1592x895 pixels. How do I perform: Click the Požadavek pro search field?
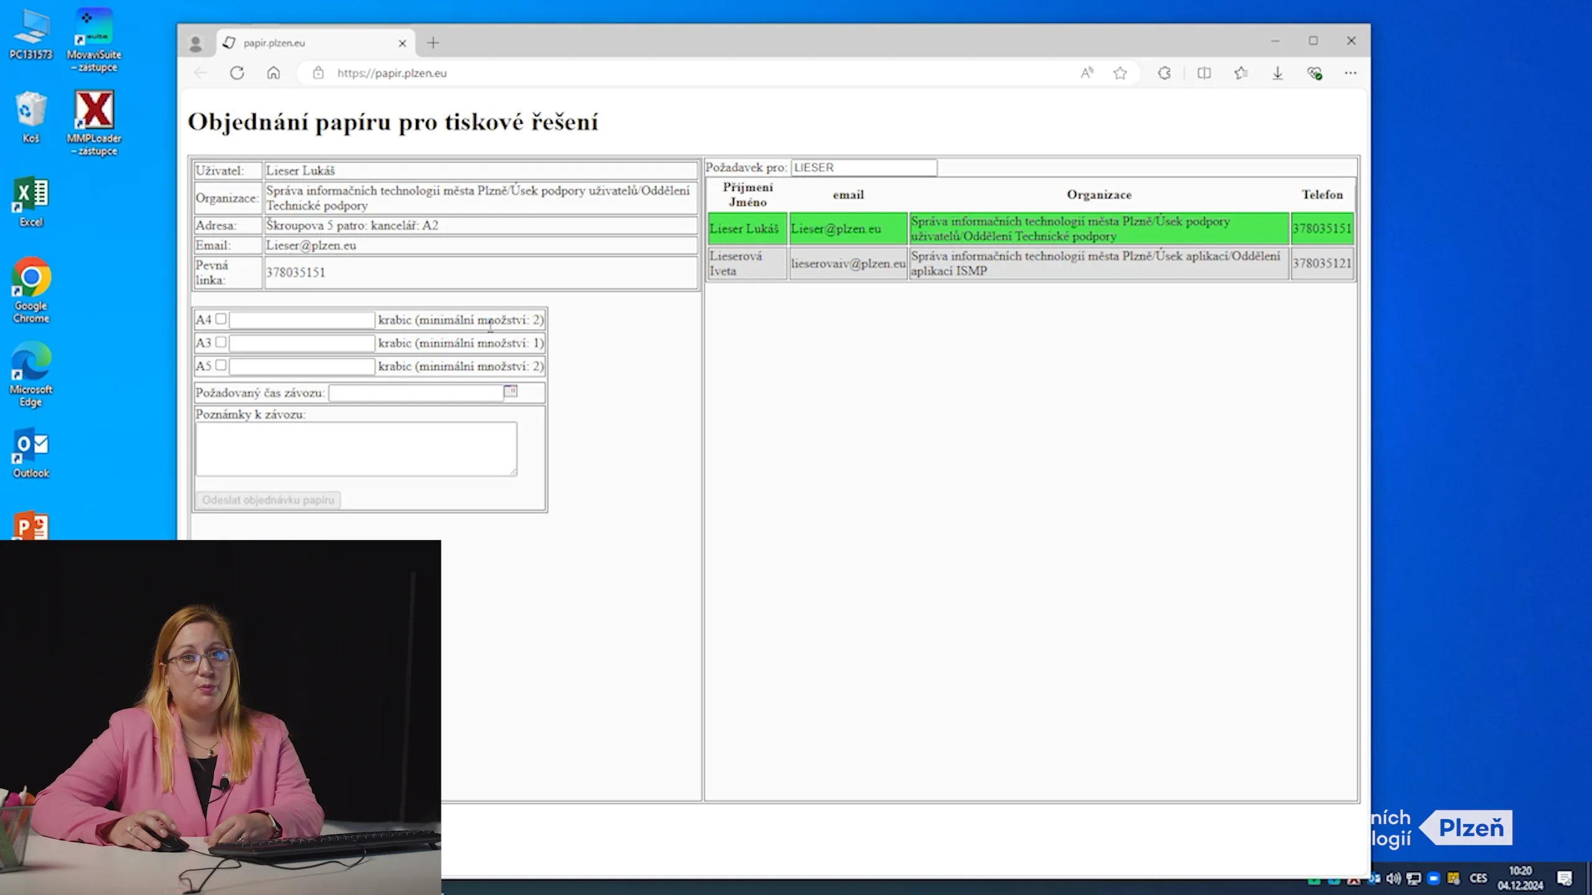(863, 168)
